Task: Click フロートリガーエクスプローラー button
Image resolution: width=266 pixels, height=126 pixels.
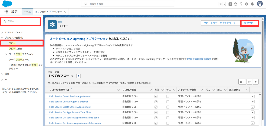Action: pos(221,23)
